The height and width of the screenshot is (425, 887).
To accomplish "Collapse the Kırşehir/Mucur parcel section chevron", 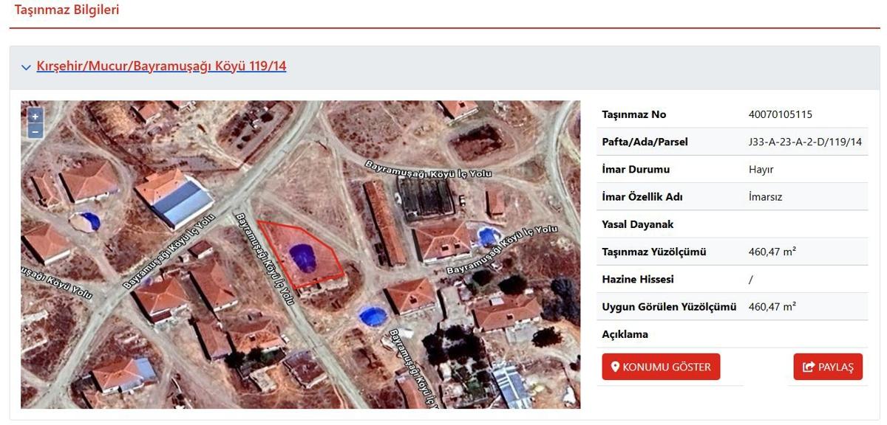I will pos(26,66).
